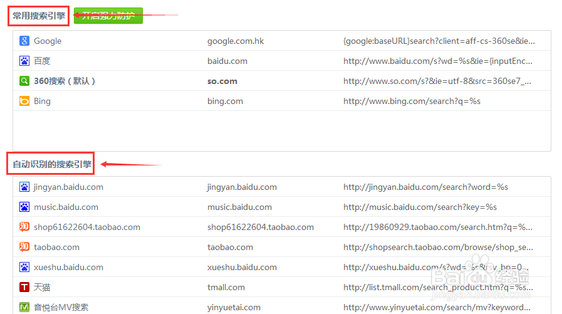Image resolution: width=562 pixels, height=314 pixels.
Task: Select music.baidu.com name in first column
Action: pos(66,207)
